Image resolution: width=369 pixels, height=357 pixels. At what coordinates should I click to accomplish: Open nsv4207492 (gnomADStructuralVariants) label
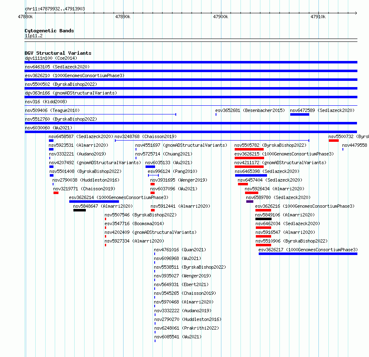pos(95,163)
